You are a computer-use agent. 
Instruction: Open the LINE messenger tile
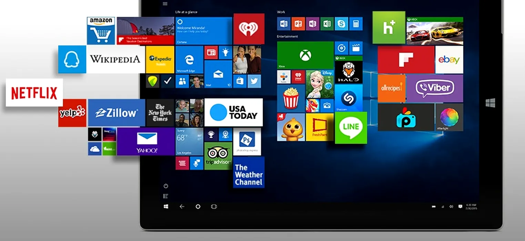click(351, 127)
